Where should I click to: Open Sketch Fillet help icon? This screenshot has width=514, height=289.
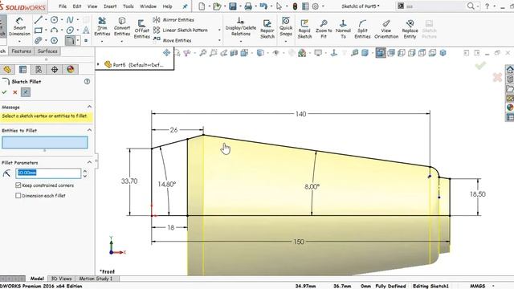coord(87,82)
